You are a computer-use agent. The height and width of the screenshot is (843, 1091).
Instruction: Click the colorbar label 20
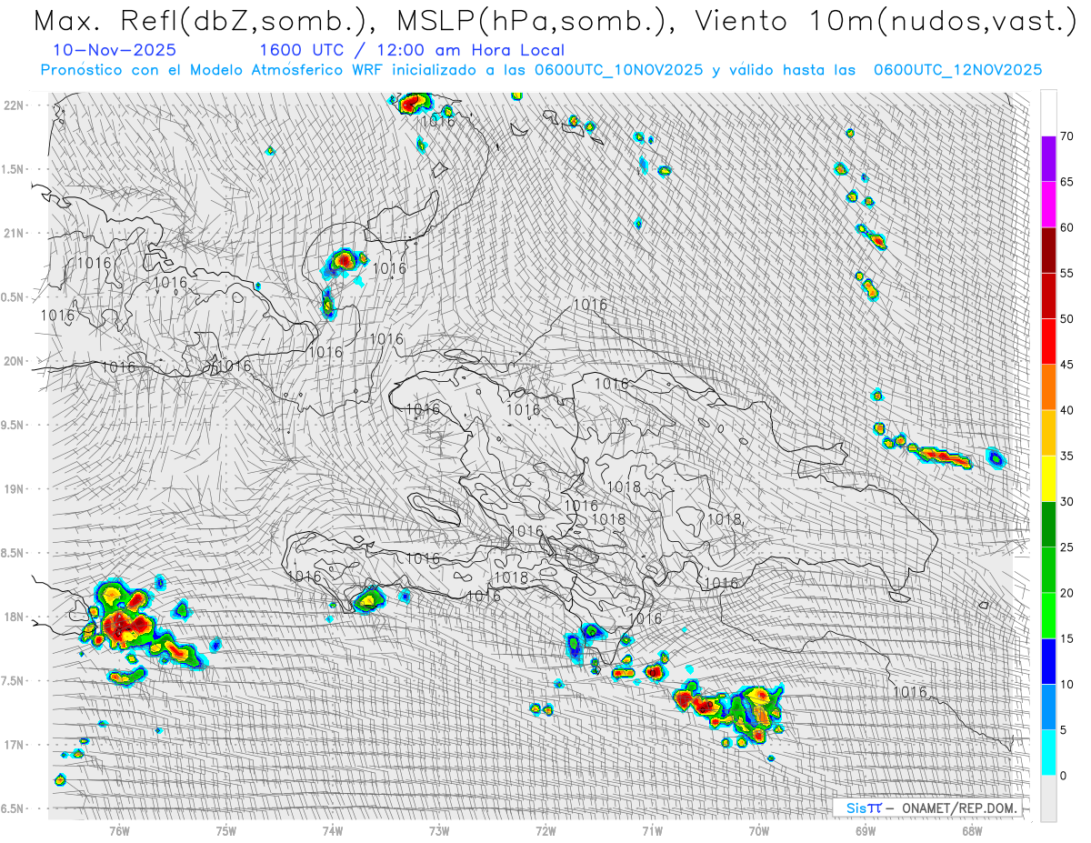[1066, 593]
